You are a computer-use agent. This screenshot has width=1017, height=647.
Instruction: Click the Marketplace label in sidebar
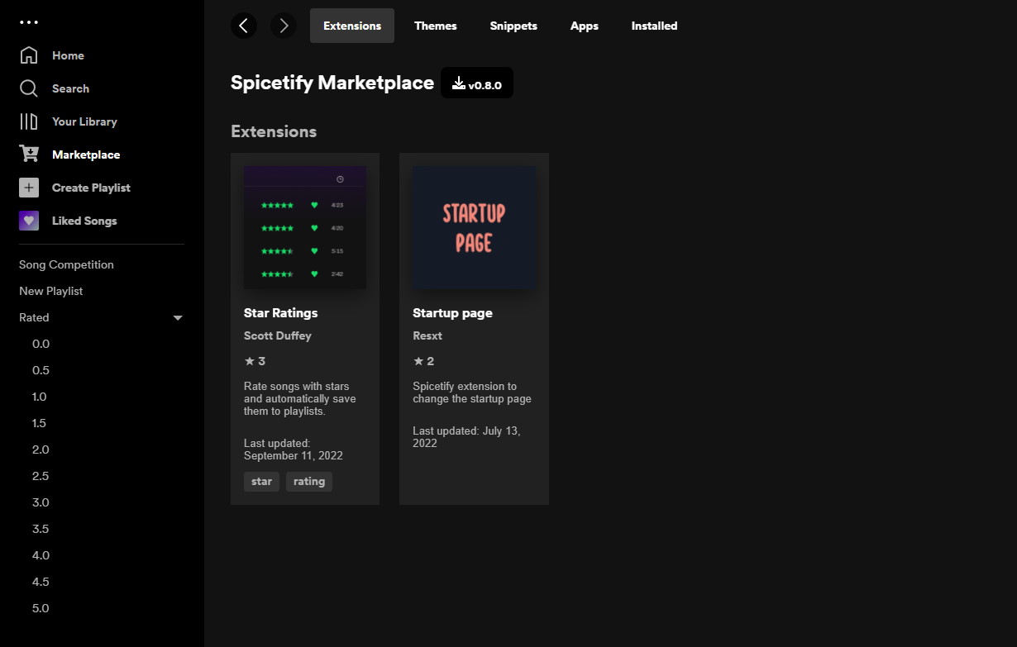(86, 155)
